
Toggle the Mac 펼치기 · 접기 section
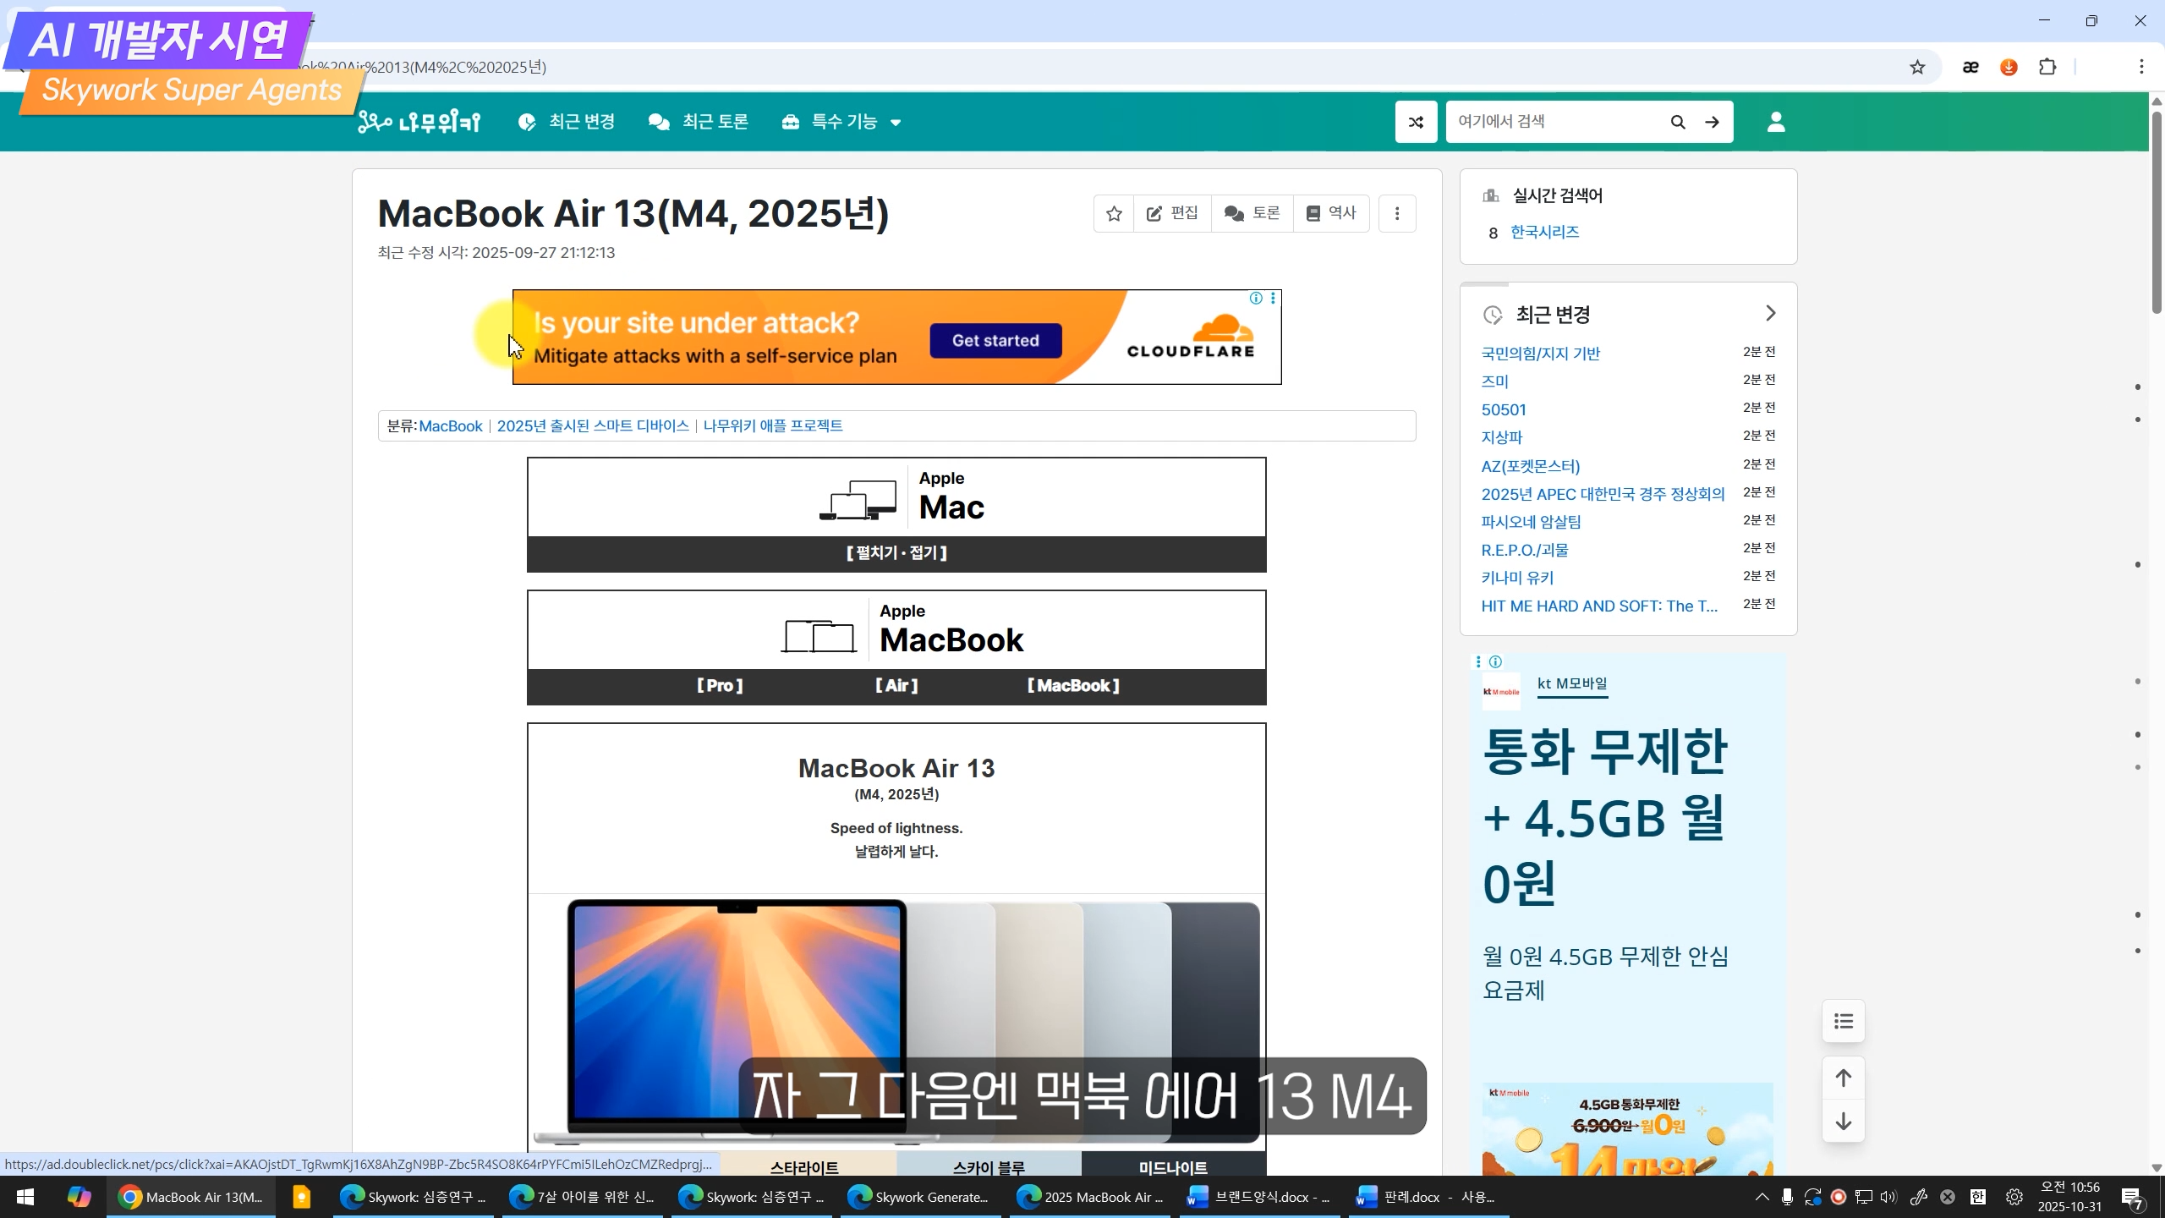tap(896, 553)
